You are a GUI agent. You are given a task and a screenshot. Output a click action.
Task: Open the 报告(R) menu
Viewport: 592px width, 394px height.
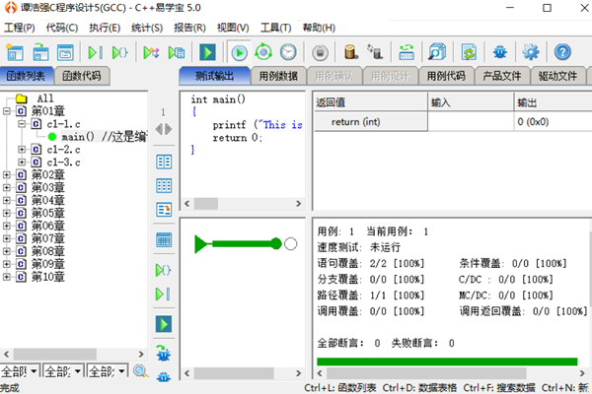189,28
